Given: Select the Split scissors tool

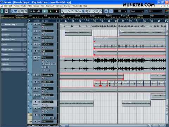Looking at the screenshot, I should (69, 11).
